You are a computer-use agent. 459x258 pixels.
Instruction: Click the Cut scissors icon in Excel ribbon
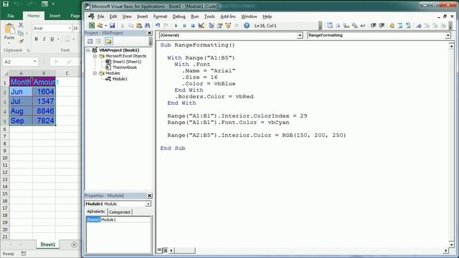(21, 26)
